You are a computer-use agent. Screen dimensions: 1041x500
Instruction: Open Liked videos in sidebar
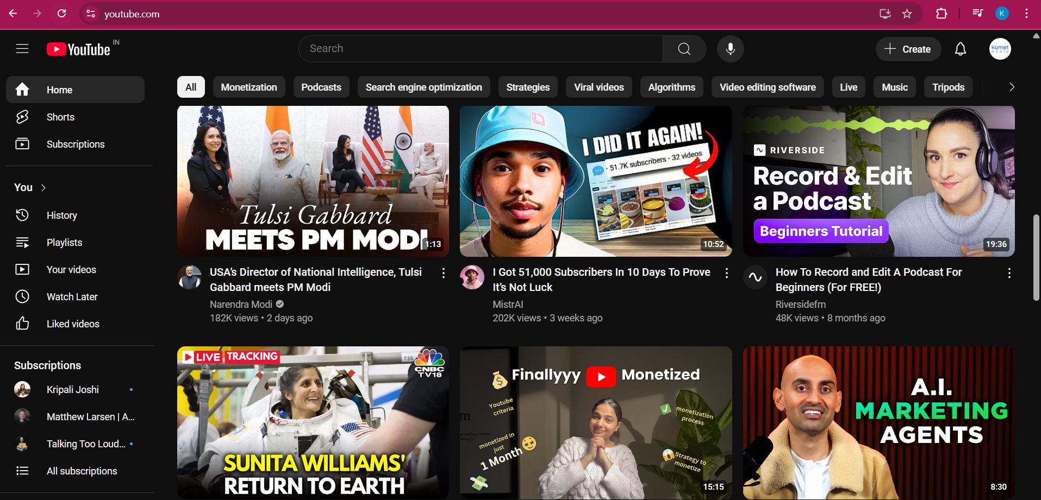pos(75,324)
